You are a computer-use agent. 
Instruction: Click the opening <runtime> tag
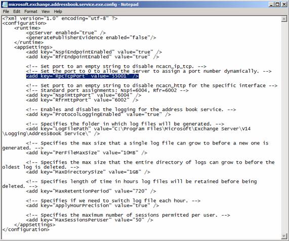coord(27,28)
